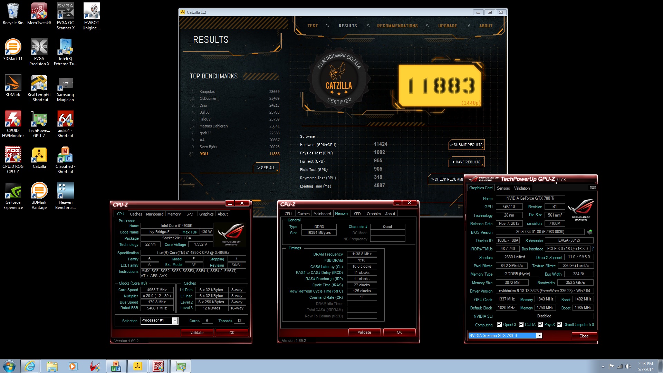The width and height of the screenshot is (663, 373).
Task: Click Close button in GPU-Z
Action: pyautogui.click(x=584, y=336)
